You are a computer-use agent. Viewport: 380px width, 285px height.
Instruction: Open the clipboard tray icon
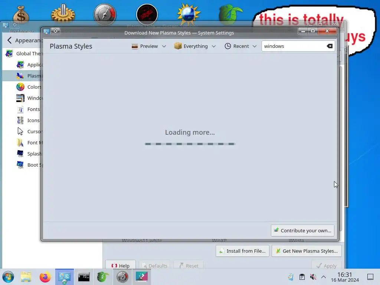[302, 277]
